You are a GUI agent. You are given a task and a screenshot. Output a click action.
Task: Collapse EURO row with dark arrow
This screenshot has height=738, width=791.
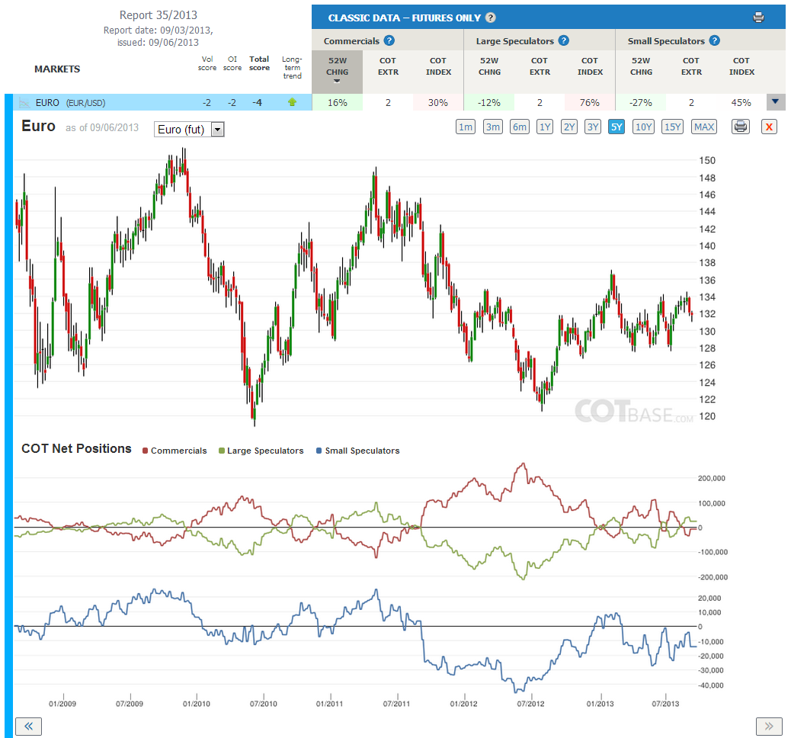click(775, 102)
